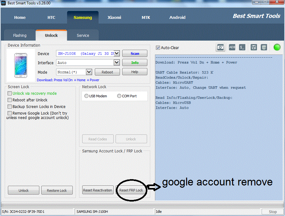The width and height of the screenshot is (285, 216).
Task: Switch to the Android tab
Action: [x=177, y=17]
